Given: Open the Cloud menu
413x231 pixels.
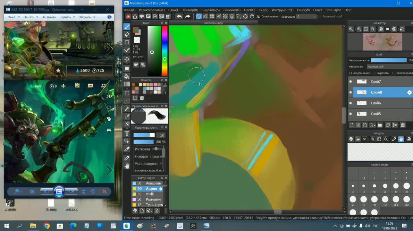Looking at the screenshot, I should (317, 10).
